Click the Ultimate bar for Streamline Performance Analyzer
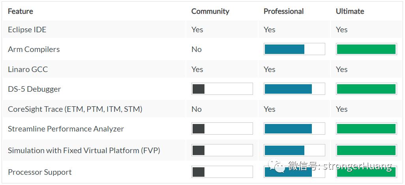405x185 pixels. coord(366,129)
